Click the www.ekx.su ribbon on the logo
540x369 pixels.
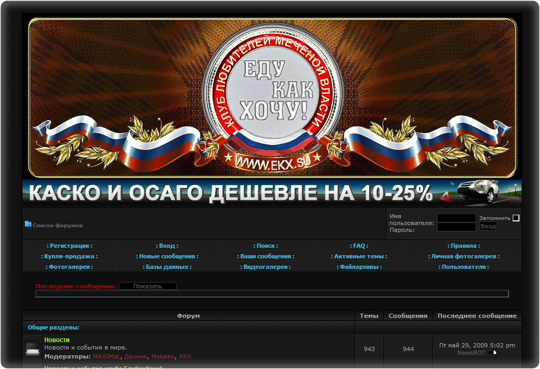[x=274, y=161]
